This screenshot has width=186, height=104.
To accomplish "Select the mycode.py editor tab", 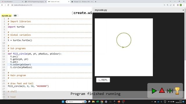I will tap(6, 16).
